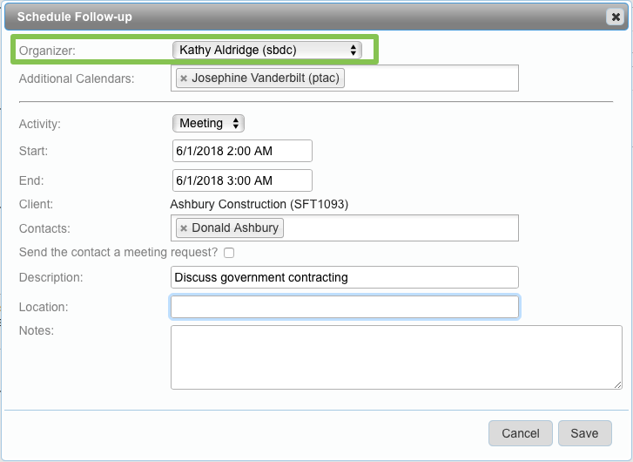The image size is (633, 462).
Task: Enable sending the contact a meeting request
Action: point(229,253)
